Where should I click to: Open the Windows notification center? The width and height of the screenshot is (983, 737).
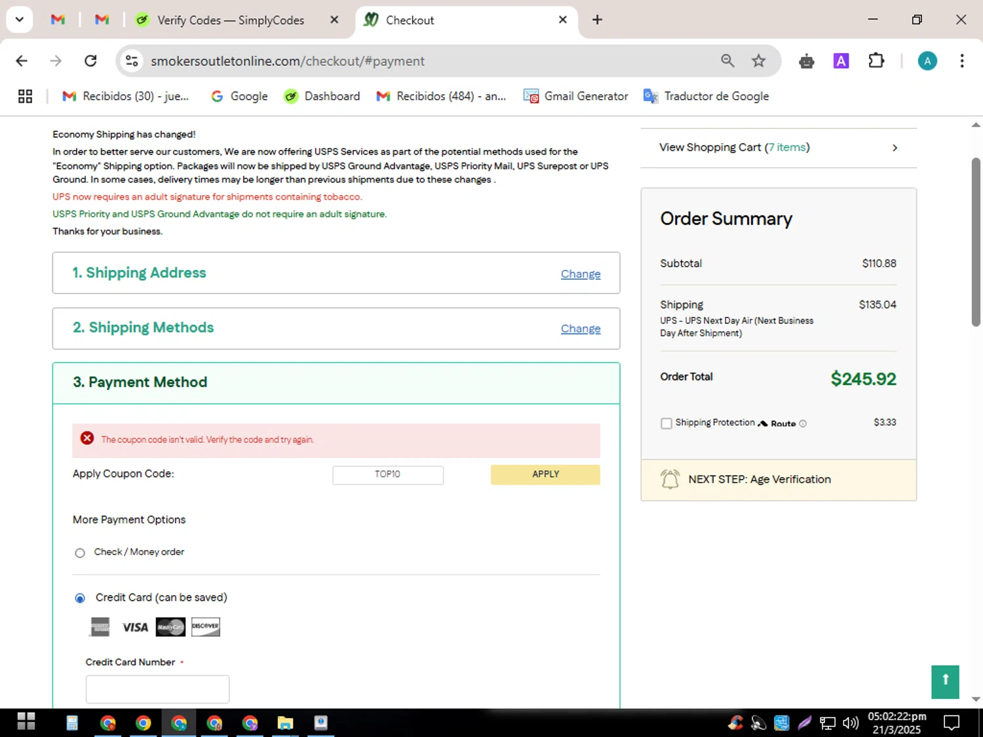point(952,723)
